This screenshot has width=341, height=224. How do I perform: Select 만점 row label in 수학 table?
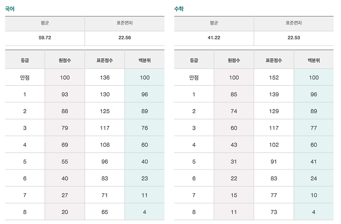pyautogui.click(x=194, y=77)
